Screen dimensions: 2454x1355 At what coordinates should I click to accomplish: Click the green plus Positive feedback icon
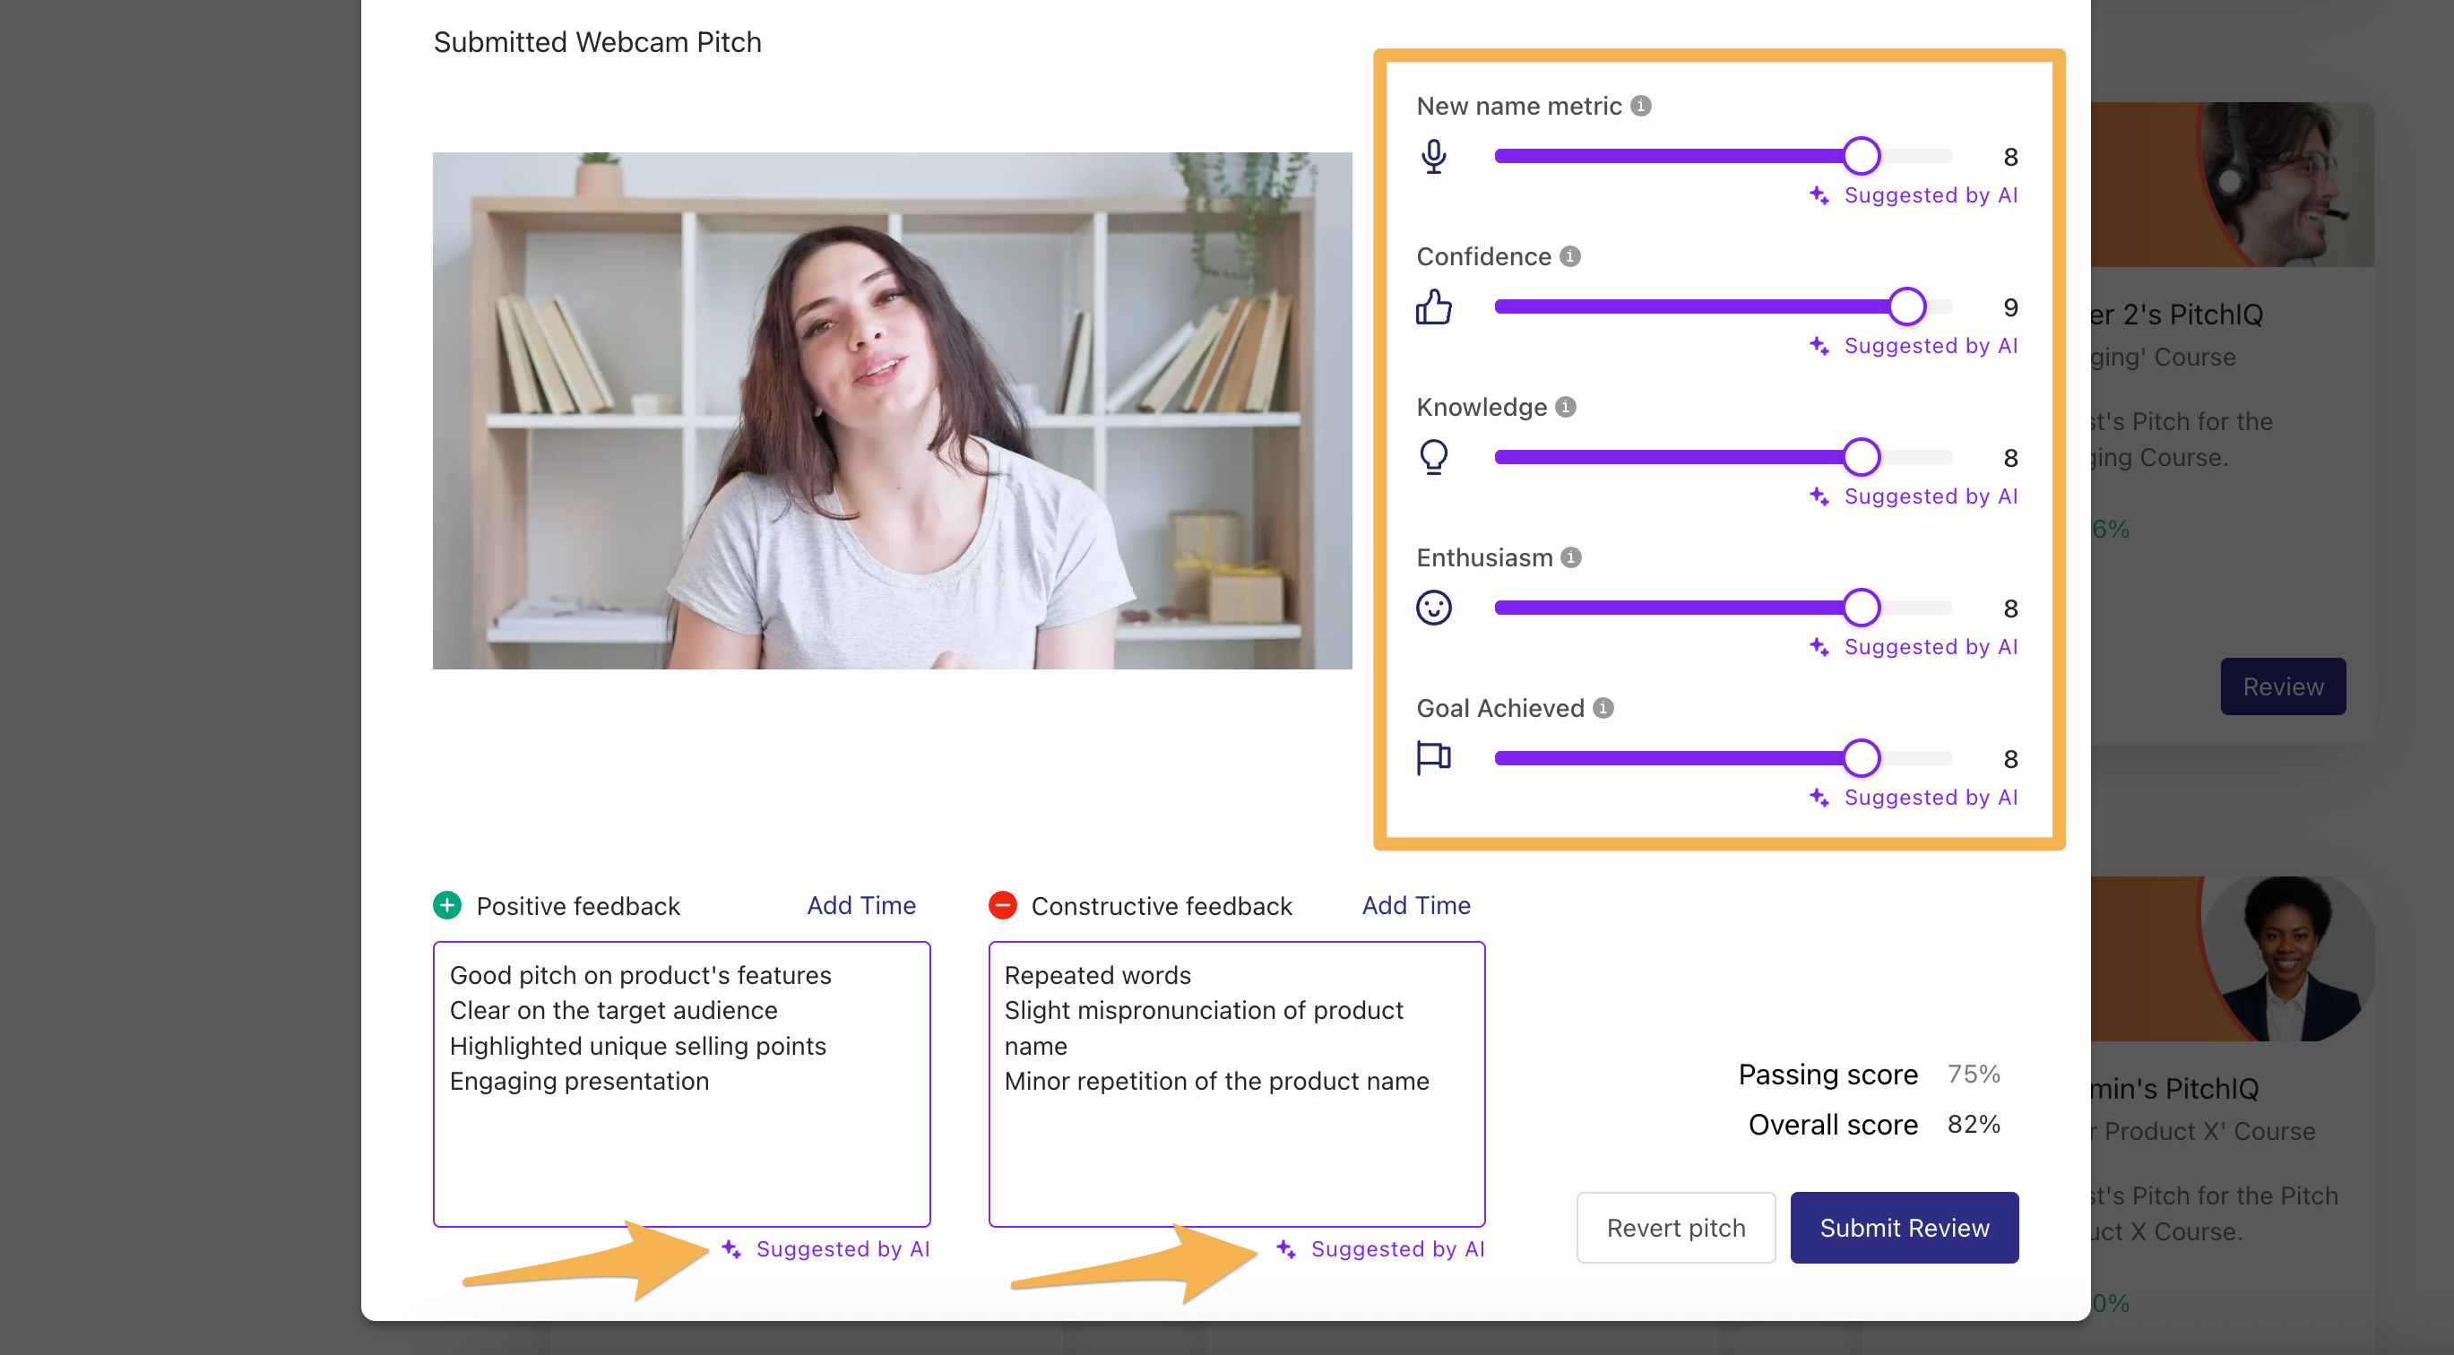coord(446,904)
